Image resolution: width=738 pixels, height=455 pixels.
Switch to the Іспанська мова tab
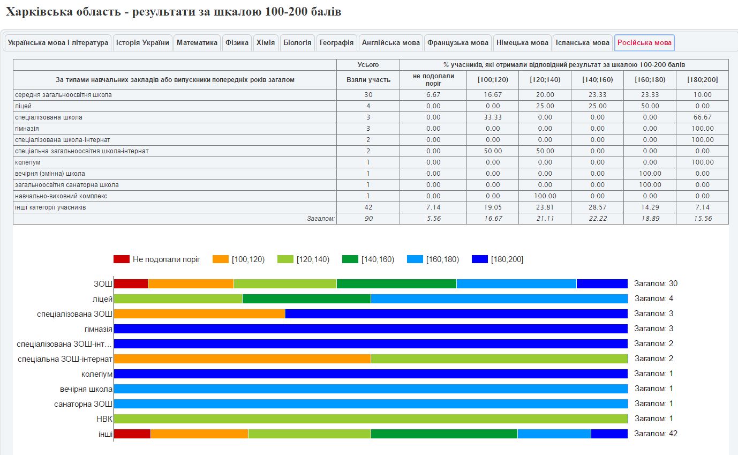coord(582,43)
